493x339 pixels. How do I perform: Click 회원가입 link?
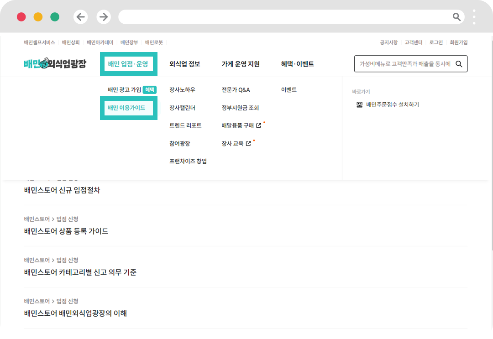[458, 42]
